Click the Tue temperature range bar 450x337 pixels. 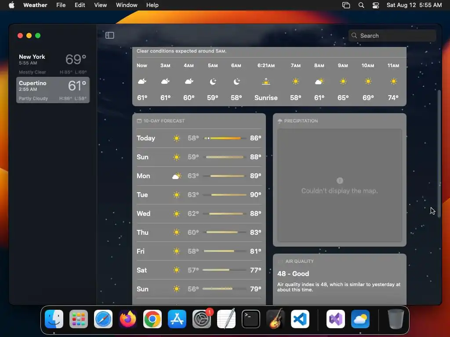225,195
